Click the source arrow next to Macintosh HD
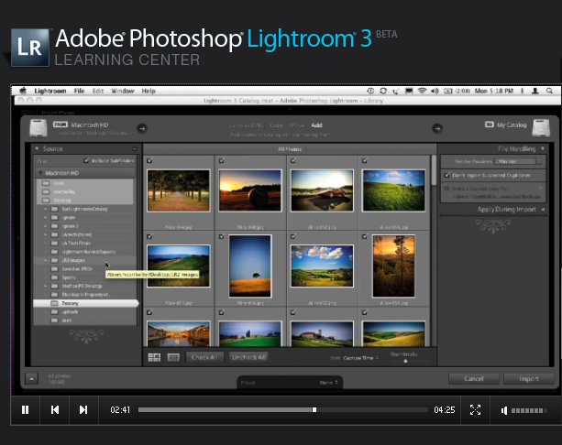This screenshot has height=445, width=562. [x=142, y=128]
